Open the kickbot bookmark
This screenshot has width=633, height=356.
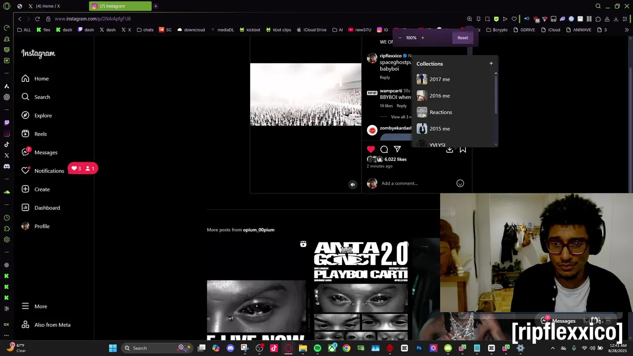point(250,30)
